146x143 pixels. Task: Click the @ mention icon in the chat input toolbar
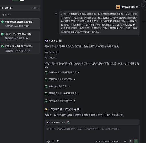[48, 141]
